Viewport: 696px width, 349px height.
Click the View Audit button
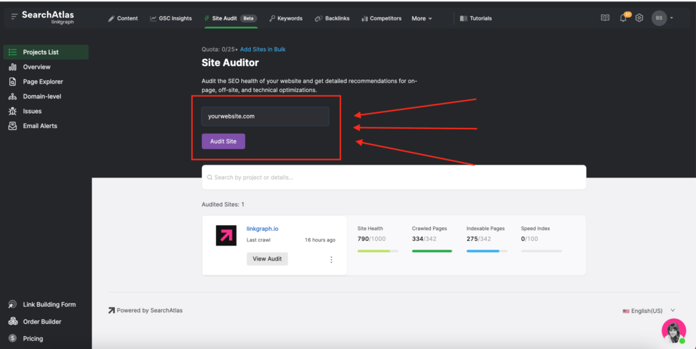[x=267, y=259]
